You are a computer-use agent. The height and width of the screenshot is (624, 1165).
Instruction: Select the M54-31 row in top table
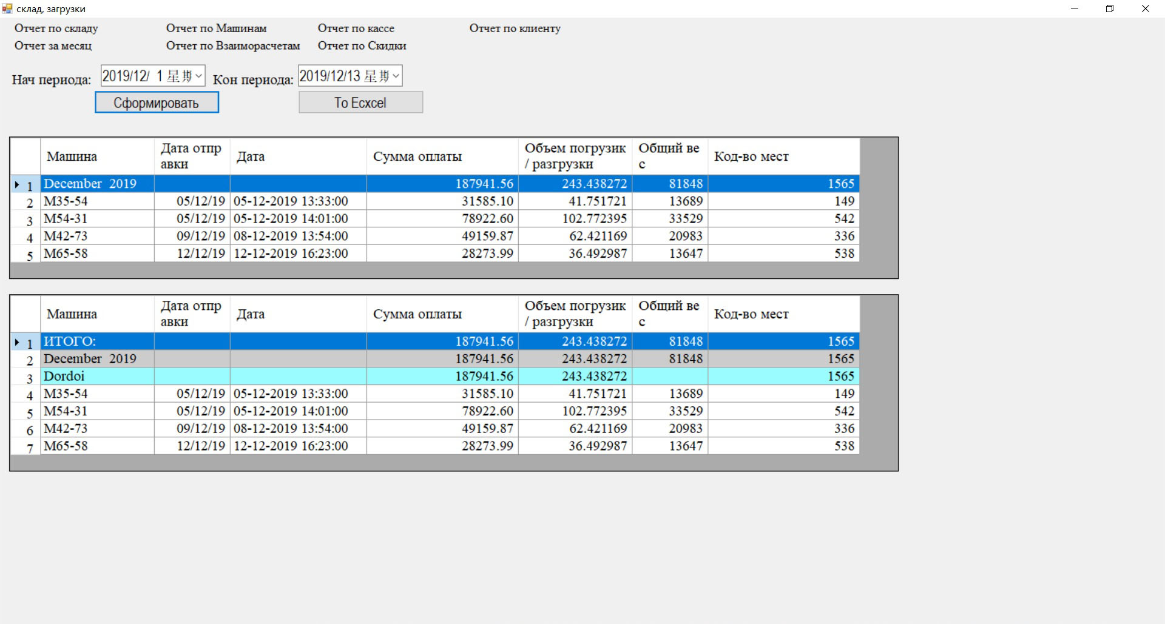point(97,219)
